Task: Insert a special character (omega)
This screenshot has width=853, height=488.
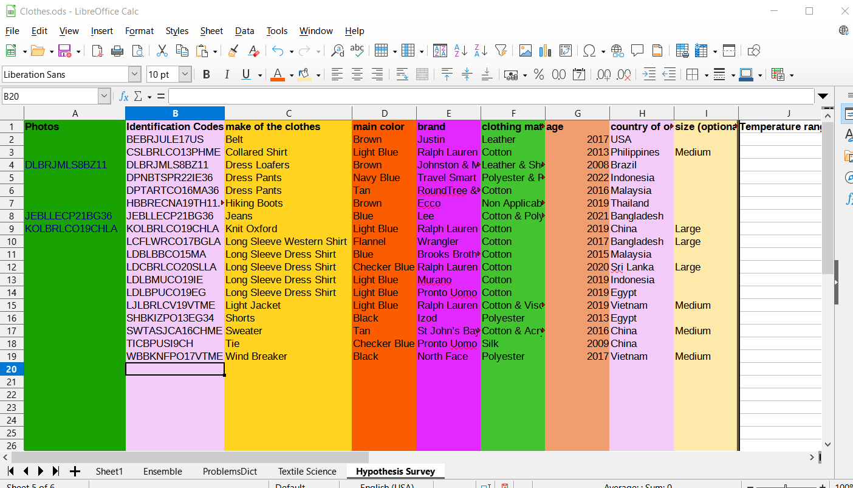Action: [x=590, y=51]
